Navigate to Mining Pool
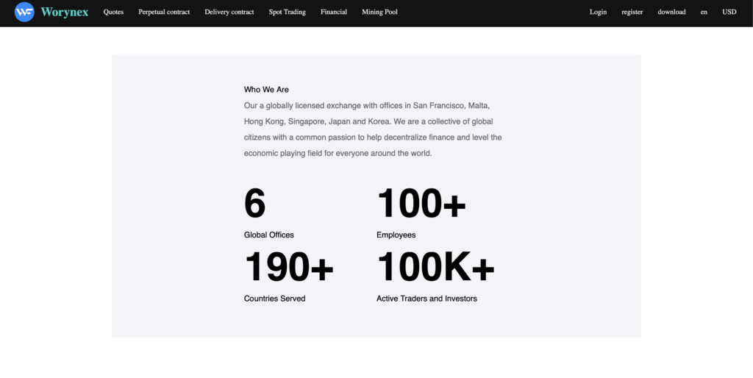753x378 pixels. coord(380,12)
